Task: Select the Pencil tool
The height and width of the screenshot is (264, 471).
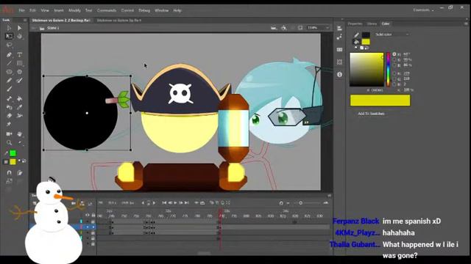Action: (9, 80)
